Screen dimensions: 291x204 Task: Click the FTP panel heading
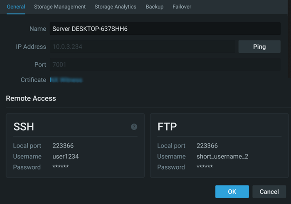pyautogui.click(x=167, y=127)
